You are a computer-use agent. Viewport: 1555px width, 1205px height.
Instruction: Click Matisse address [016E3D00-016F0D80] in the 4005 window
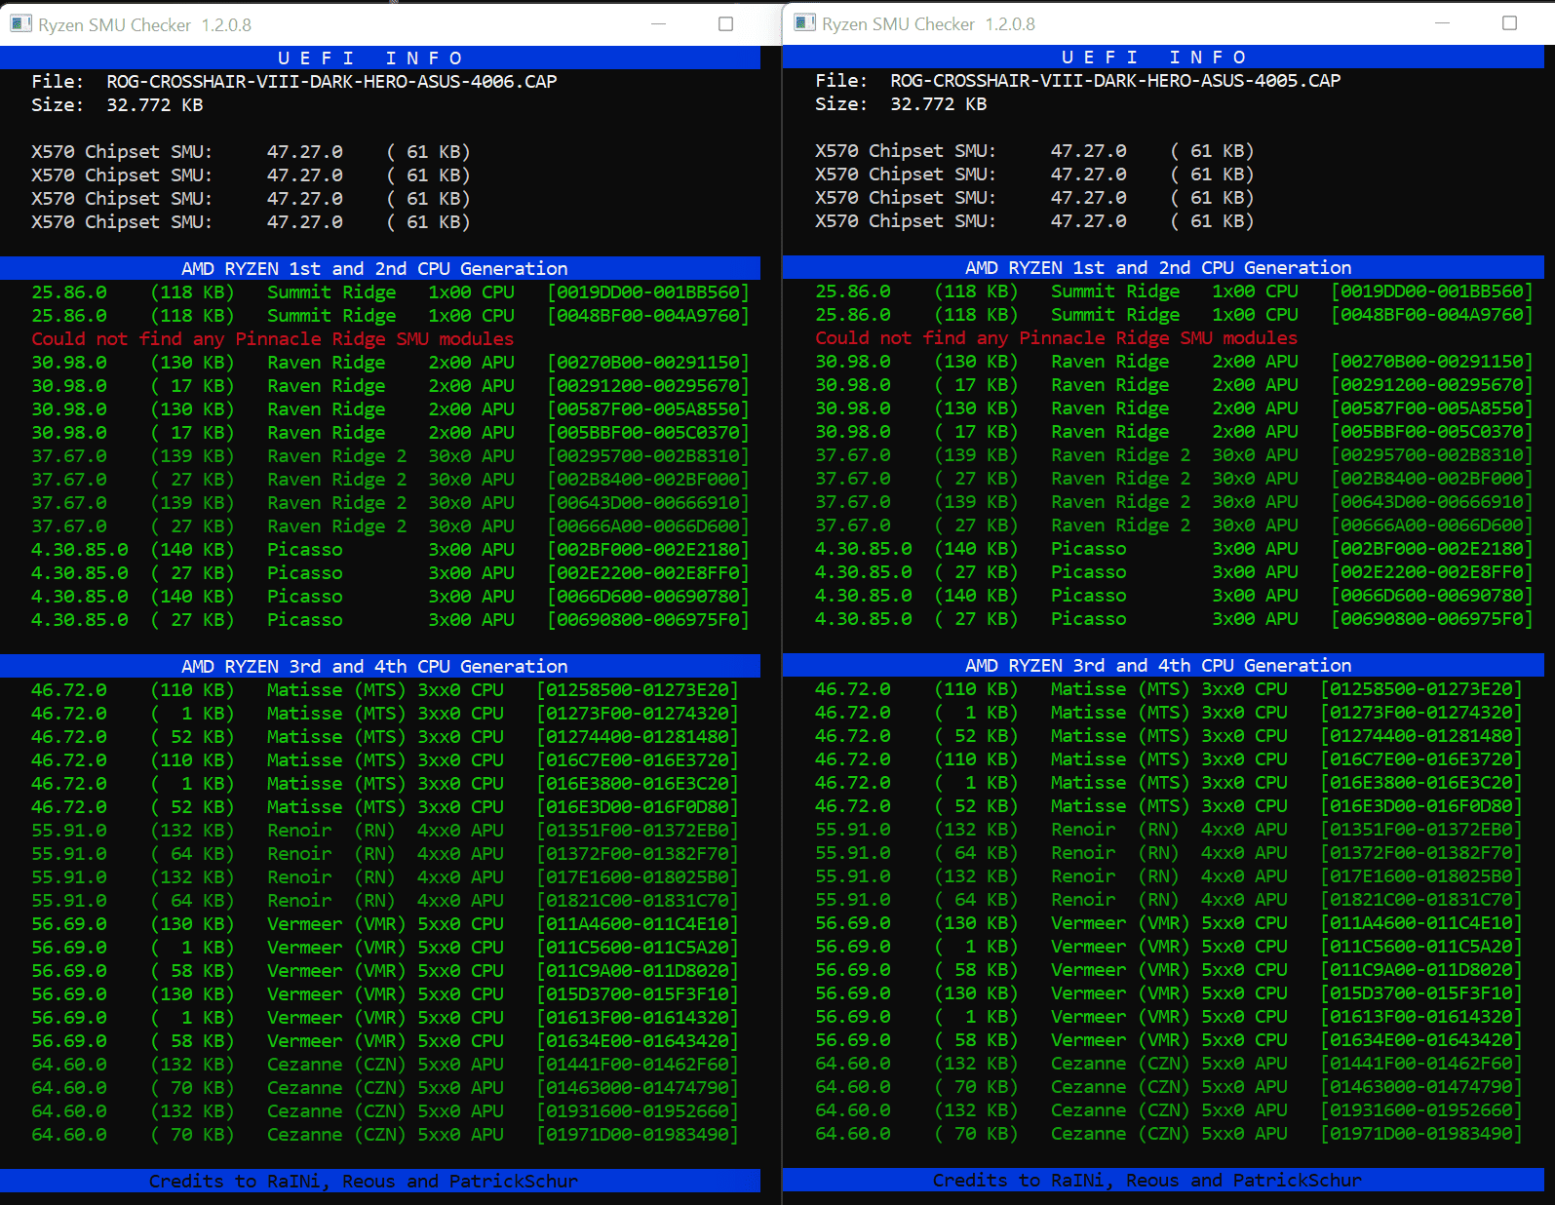(1421, 806)
